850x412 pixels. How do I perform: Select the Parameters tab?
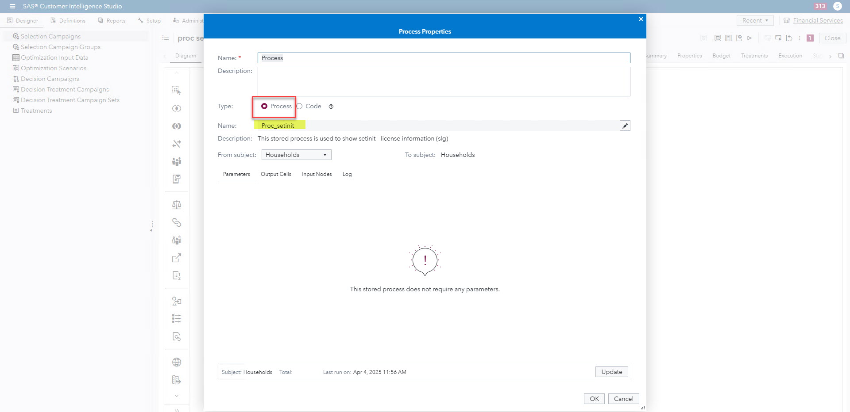pos(236,174)
